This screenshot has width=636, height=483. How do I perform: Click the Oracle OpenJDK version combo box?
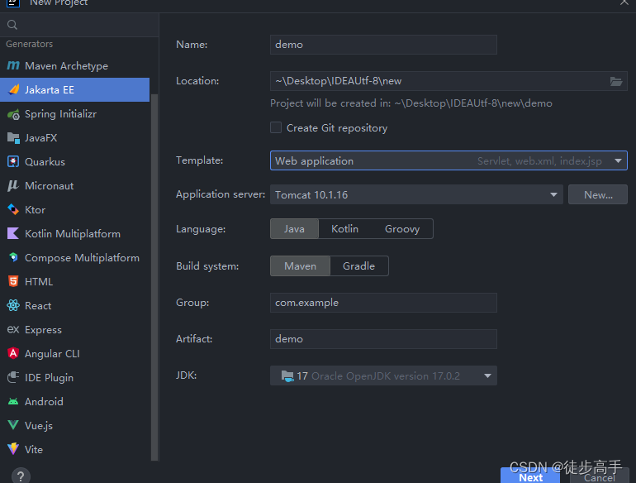(x=383, y=375)
